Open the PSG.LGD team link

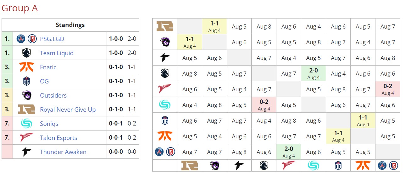52,39
